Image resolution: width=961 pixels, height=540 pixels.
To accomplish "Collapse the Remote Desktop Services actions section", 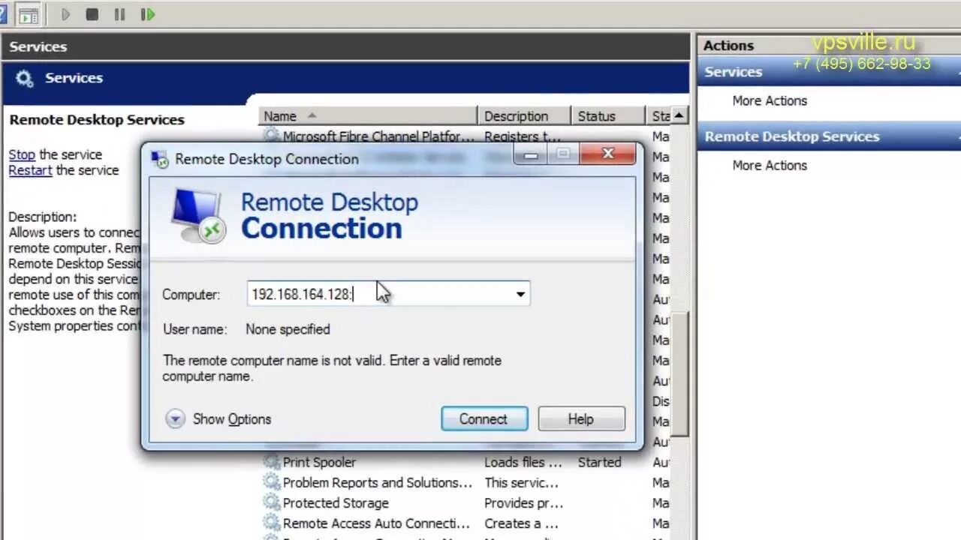I will [957, 136].
